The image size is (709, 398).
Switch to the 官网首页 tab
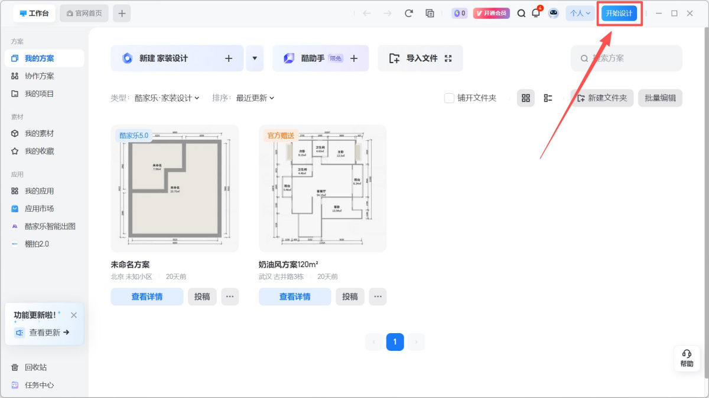84,14
